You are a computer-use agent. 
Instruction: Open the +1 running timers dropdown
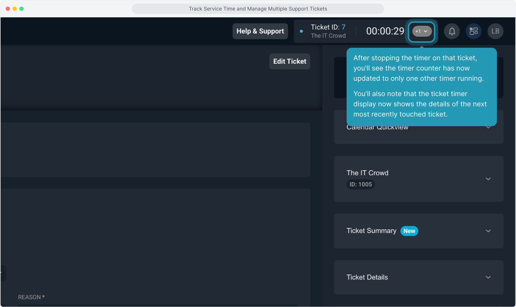coord(422,31)
